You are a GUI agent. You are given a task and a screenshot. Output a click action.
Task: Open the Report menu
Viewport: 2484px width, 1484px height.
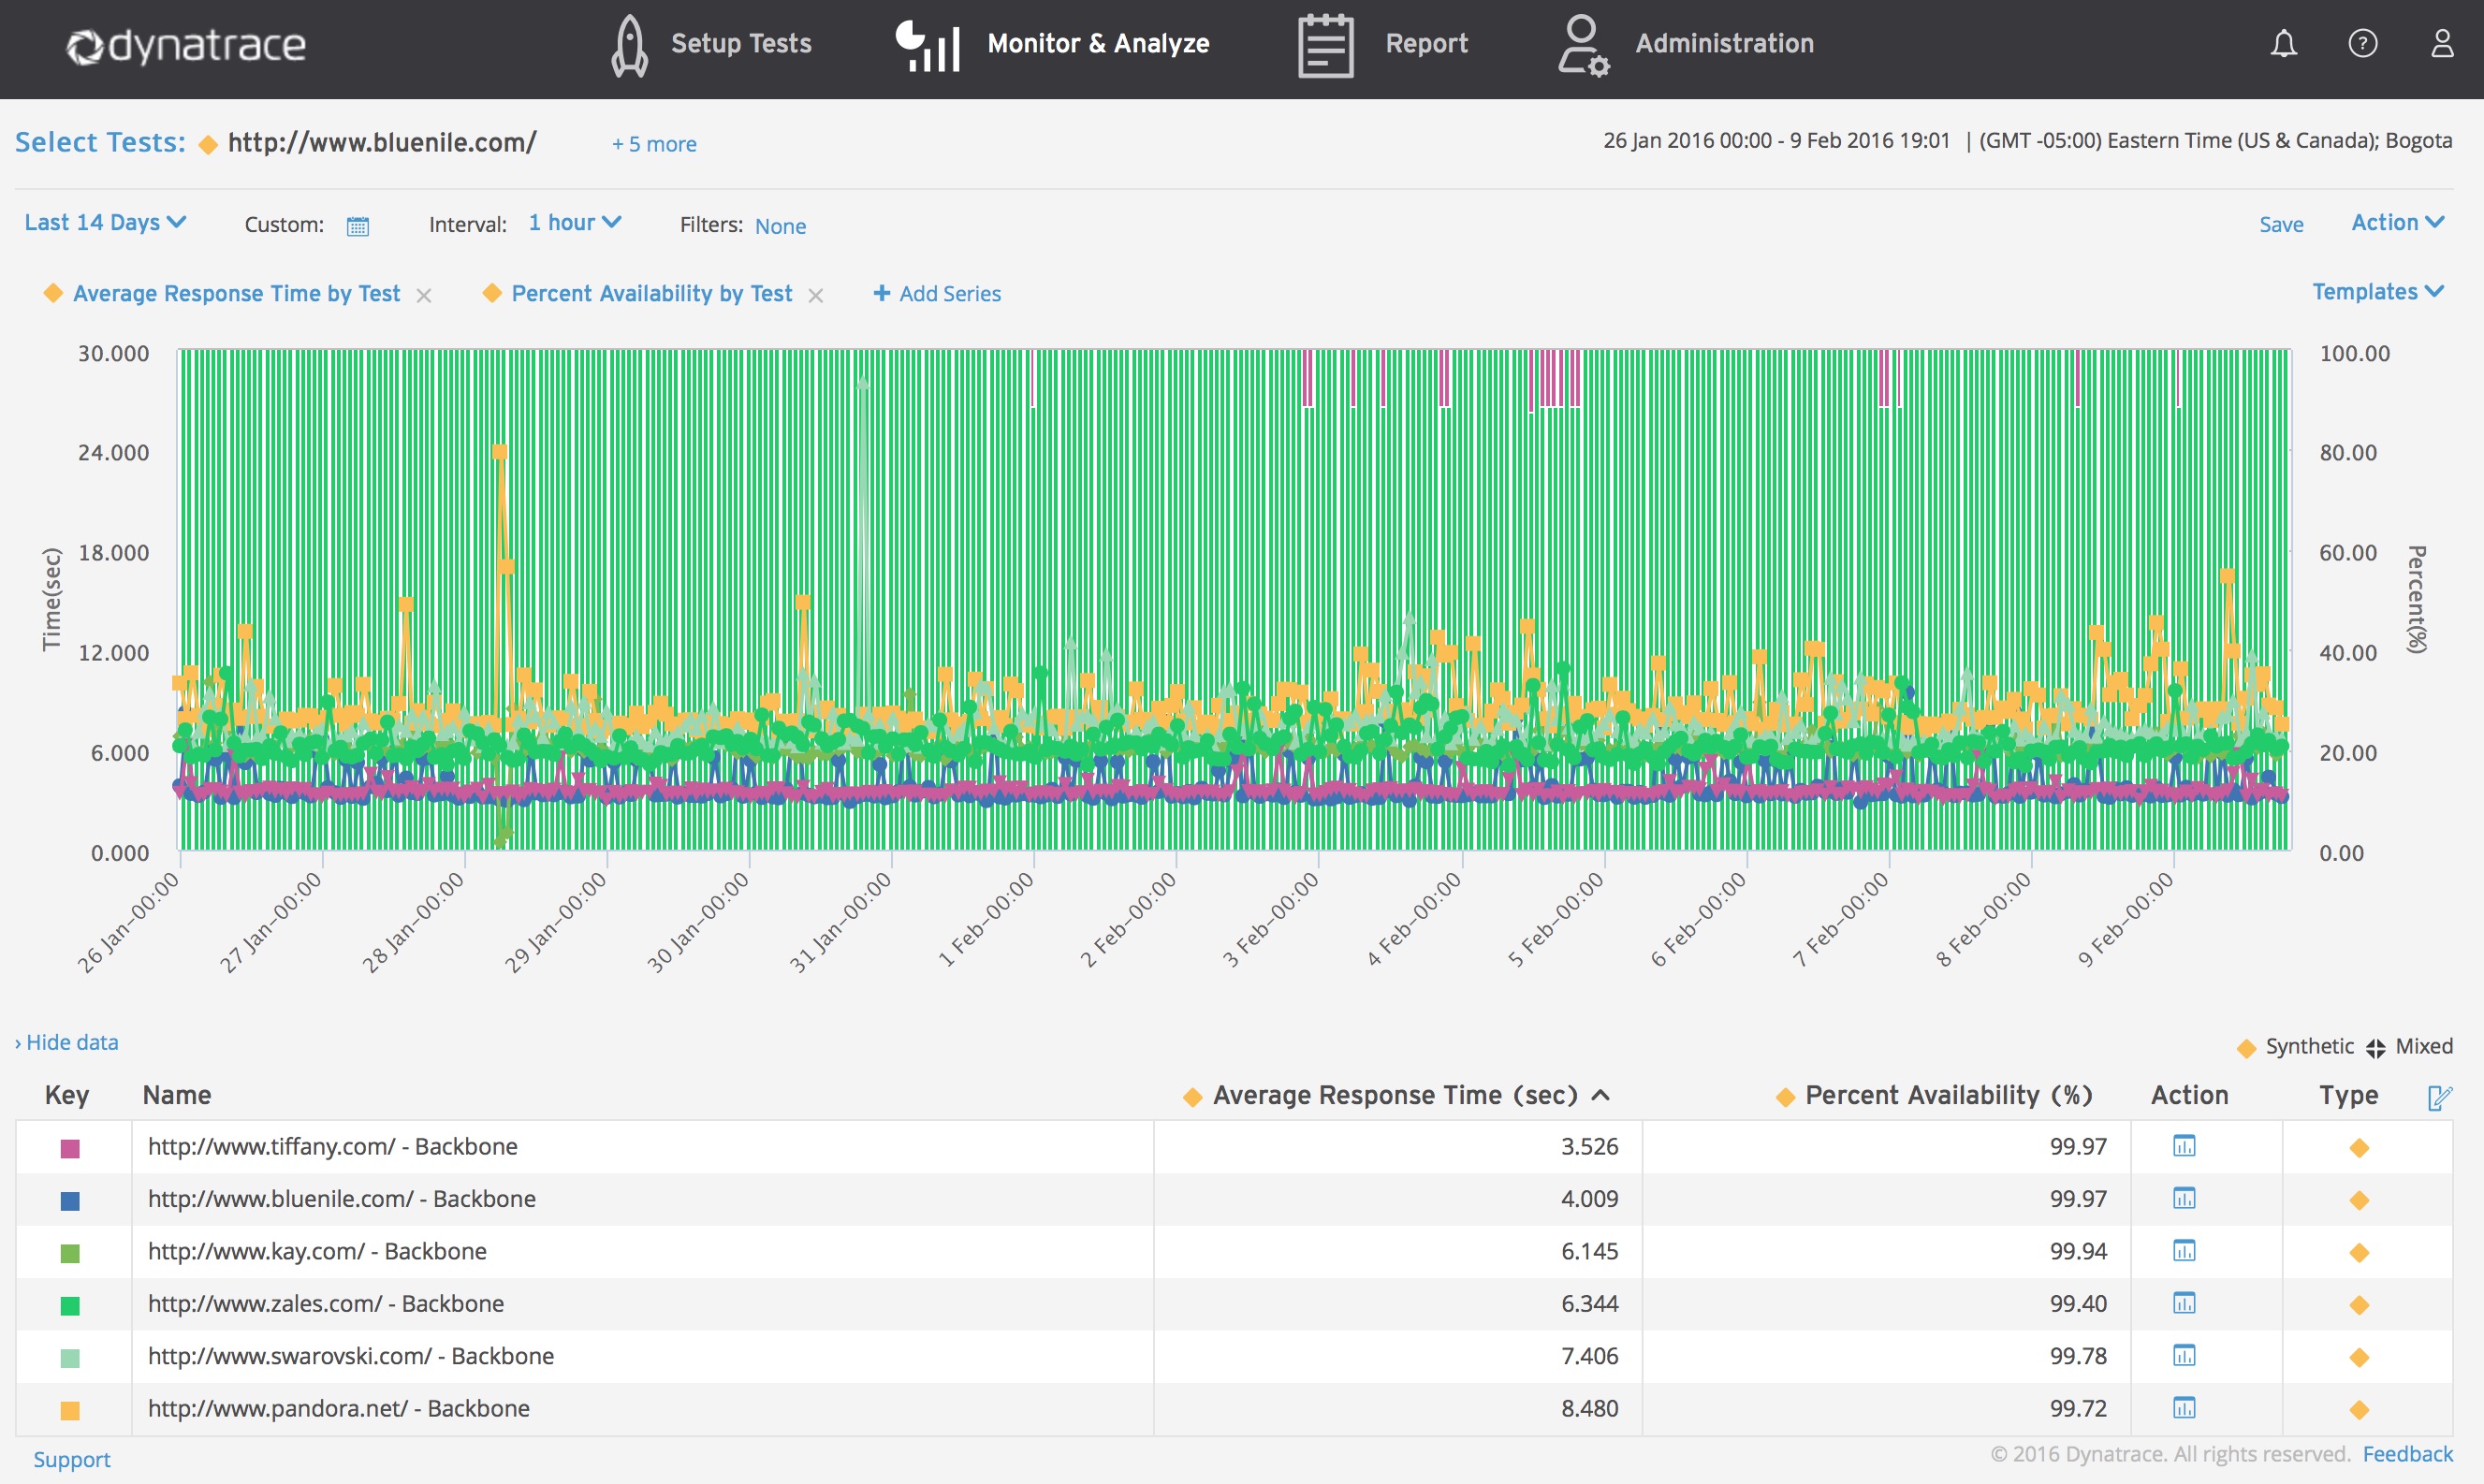tap(1382, 44)
